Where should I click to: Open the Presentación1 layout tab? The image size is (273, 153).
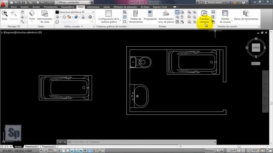pyautogui.click(x=32, y=147)
